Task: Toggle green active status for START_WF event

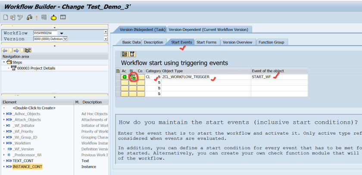Action: pyautogui.click(x=125, y=77)
